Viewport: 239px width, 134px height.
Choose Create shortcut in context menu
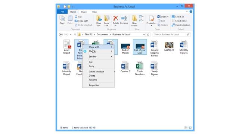pos(98,71)
